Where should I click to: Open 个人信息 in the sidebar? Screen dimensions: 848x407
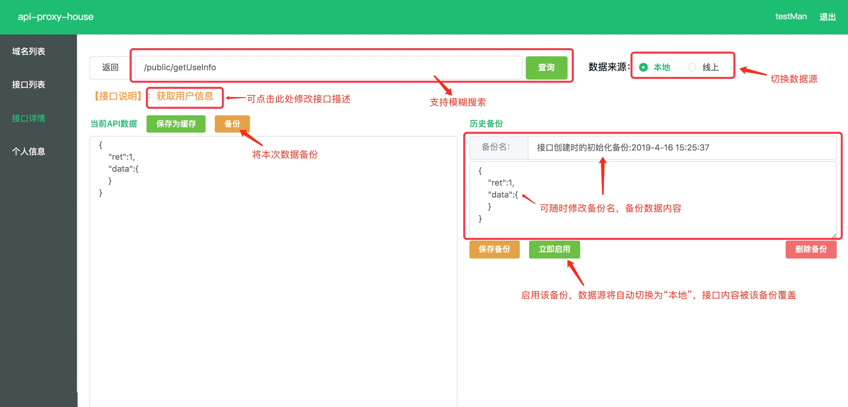(29, 151)
